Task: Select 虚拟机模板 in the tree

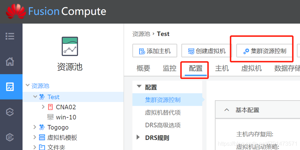Action: click(62, 138)
